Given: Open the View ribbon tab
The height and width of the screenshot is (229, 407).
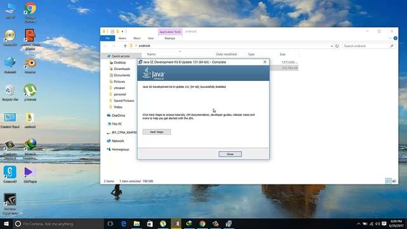Looking at the screenshot, I should coord(151,38).
